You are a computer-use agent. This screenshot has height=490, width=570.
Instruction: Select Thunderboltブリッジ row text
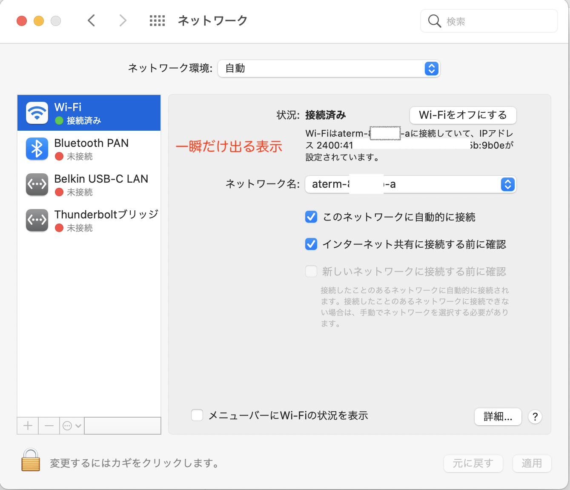pyautogui.click(x=106, y=215)
